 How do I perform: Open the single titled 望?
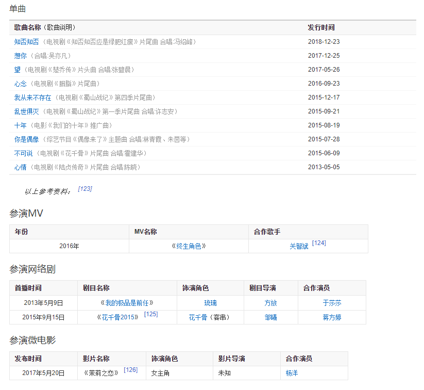[x=18, y=70]
